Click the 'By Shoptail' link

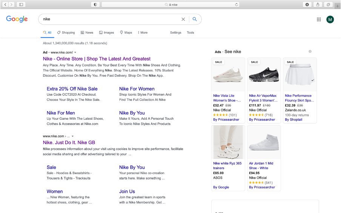[x=293, y=120]
